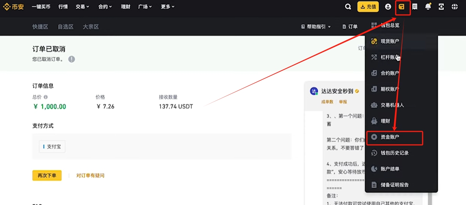The height and width of the screenshot is (205, 466).
Task: Open 一键买币 in top navigation
Action: [x=41, y=7]
